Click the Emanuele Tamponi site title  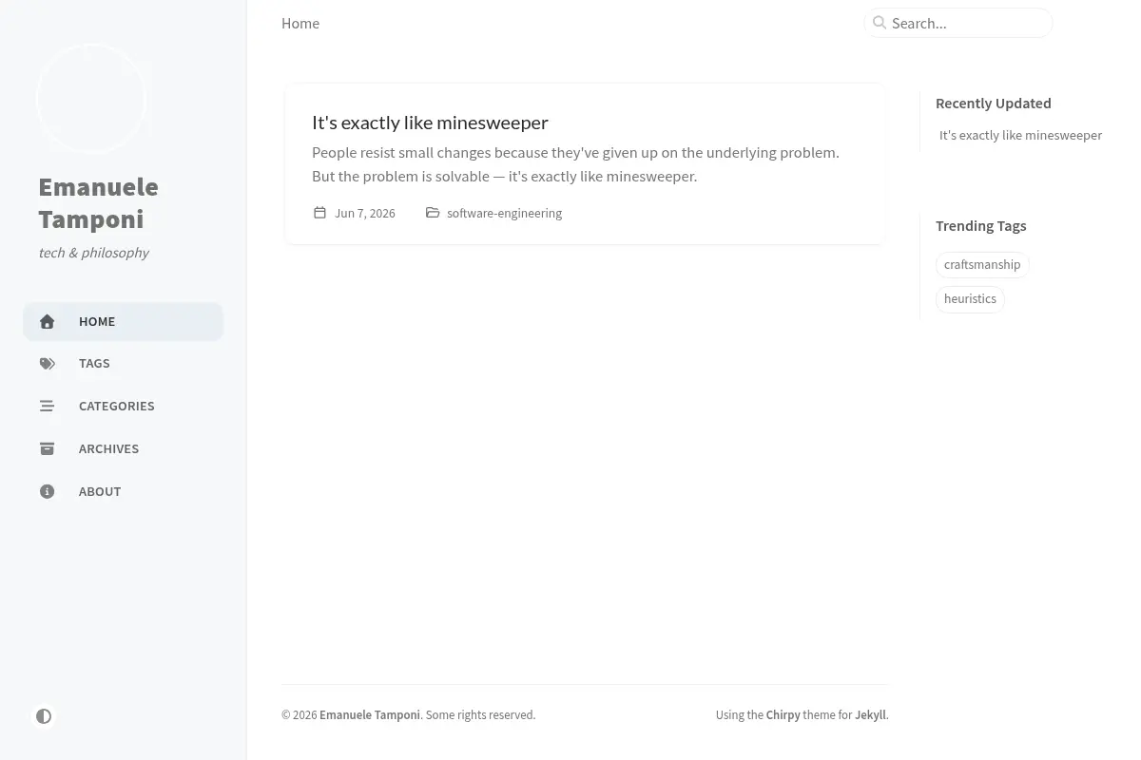99,203
